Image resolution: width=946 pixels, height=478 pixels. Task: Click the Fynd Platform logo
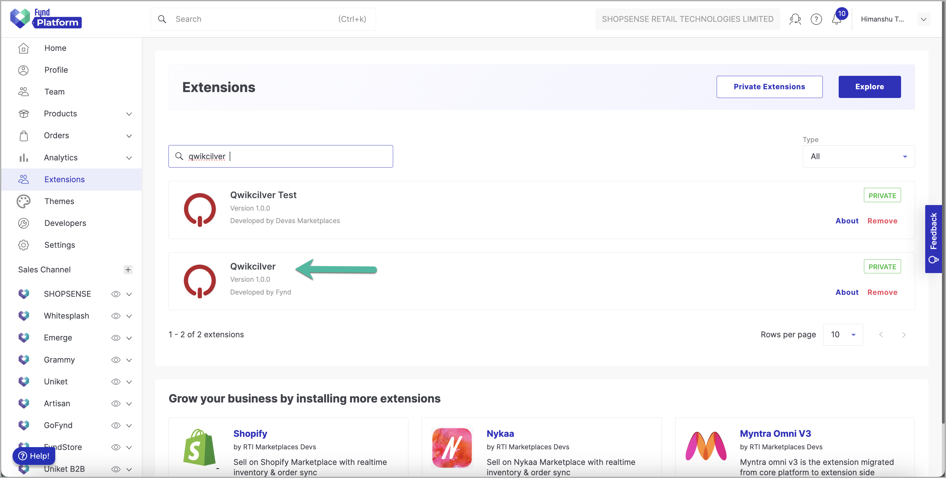tap(46, 18)
